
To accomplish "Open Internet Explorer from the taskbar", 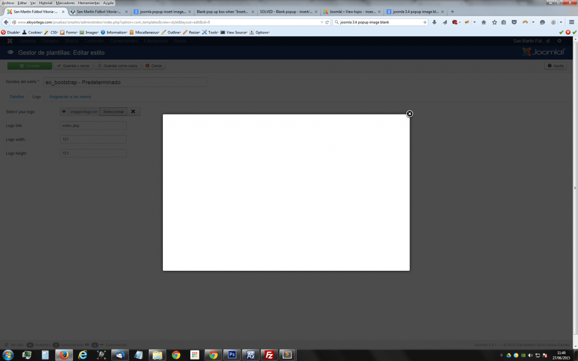I will click(83, 355).
